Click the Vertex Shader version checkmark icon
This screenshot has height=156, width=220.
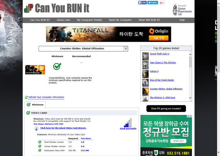[40, 146]
